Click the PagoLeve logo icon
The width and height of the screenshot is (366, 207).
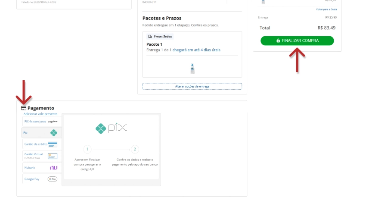(x=53, y=122)
